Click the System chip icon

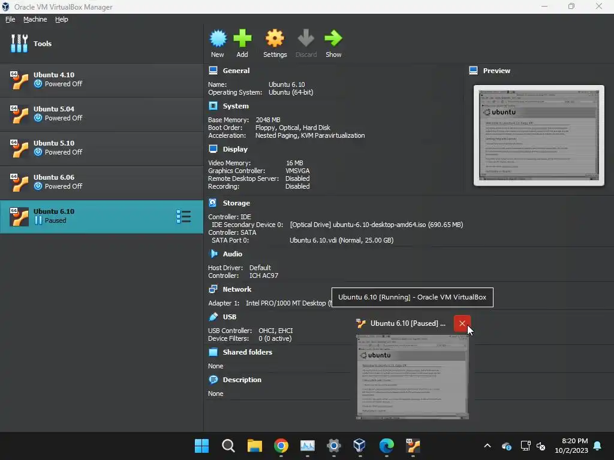click(213, 105)
